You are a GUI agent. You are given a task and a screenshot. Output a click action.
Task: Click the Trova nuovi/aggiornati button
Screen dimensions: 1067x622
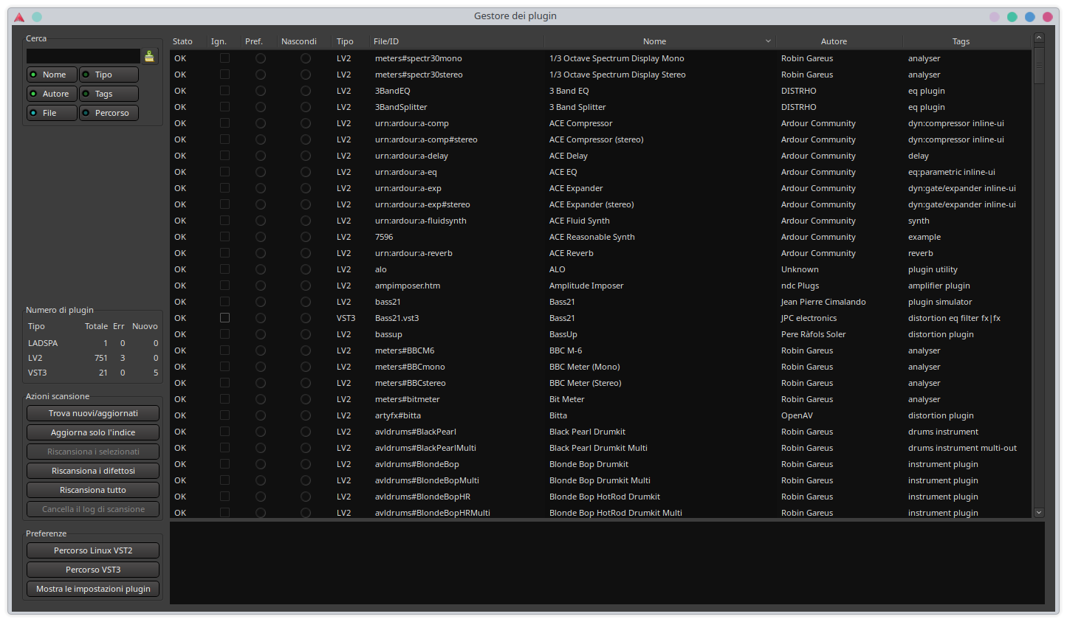93,413
